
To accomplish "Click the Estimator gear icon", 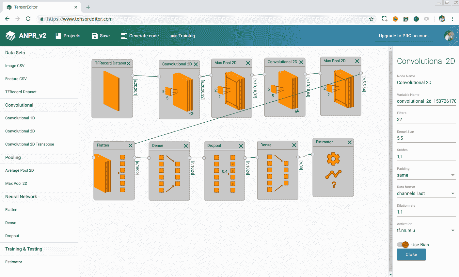I will pyautogui.click(x=333, y=159).
